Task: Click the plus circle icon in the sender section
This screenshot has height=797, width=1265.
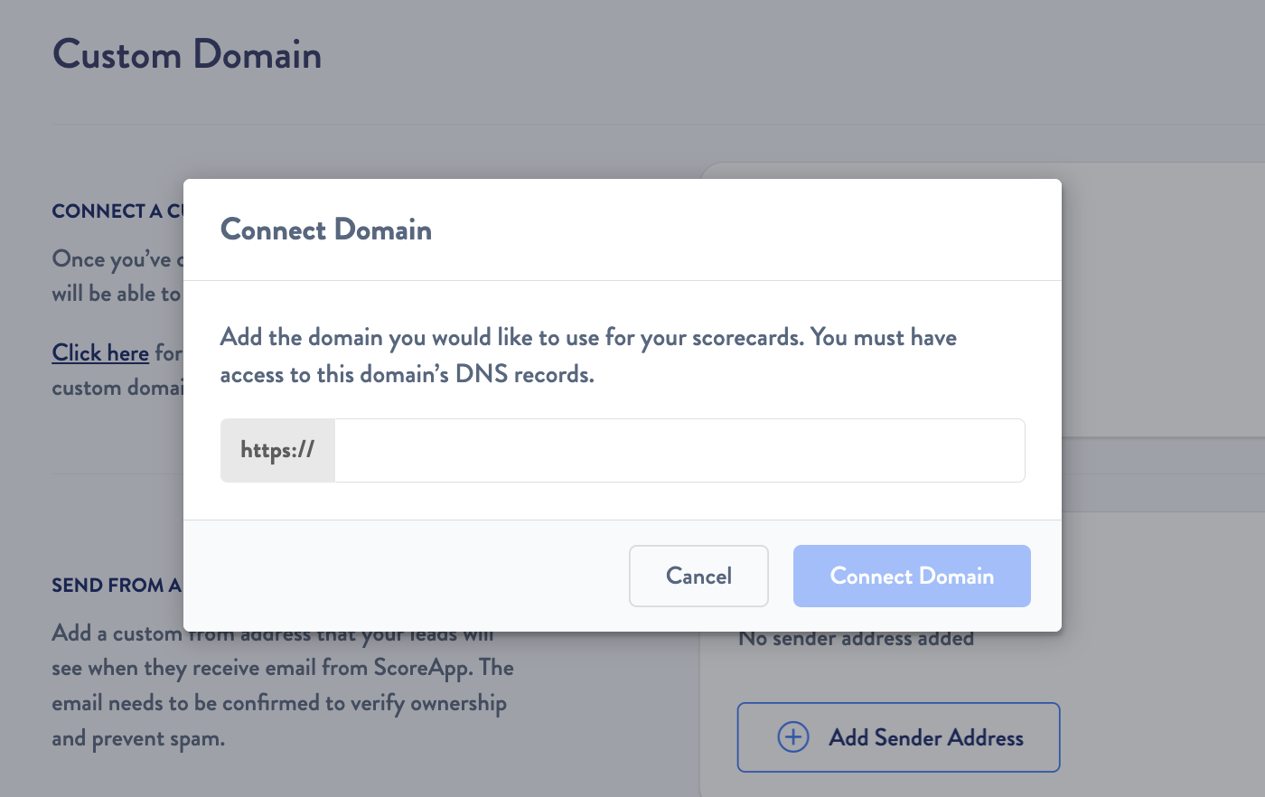Action: (792, 737)
